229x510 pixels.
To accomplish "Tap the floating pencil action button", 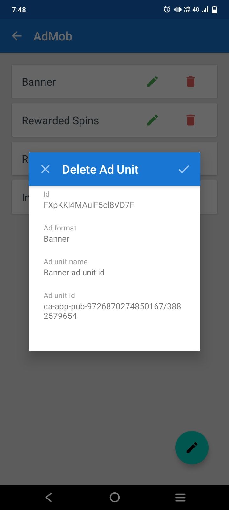I will pos(192,448).
